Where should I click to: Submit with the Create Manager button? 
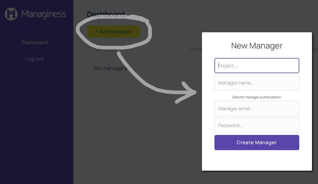pyautogui.click(x=257, y=143)
